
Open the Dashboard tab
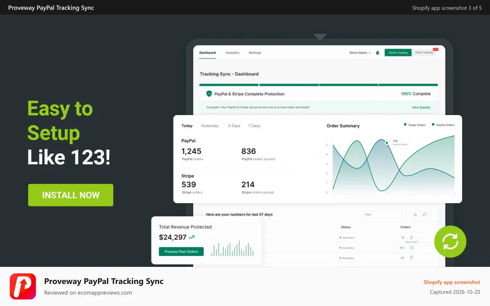[207, 53]
